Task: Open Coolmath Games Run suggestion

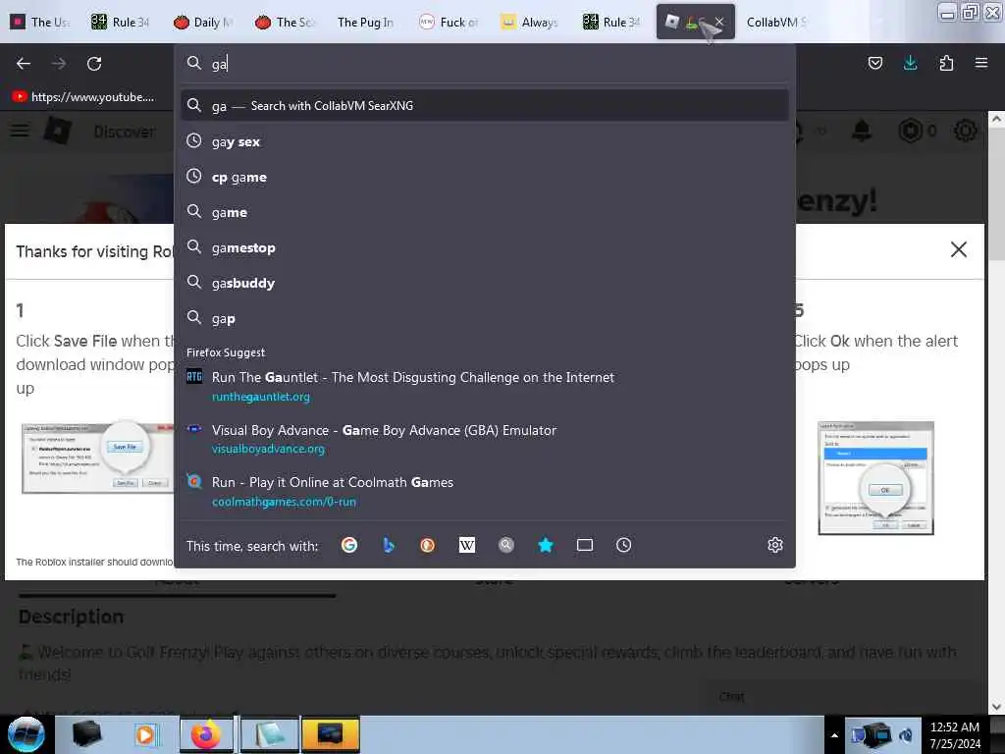Action: click(484, 492)
